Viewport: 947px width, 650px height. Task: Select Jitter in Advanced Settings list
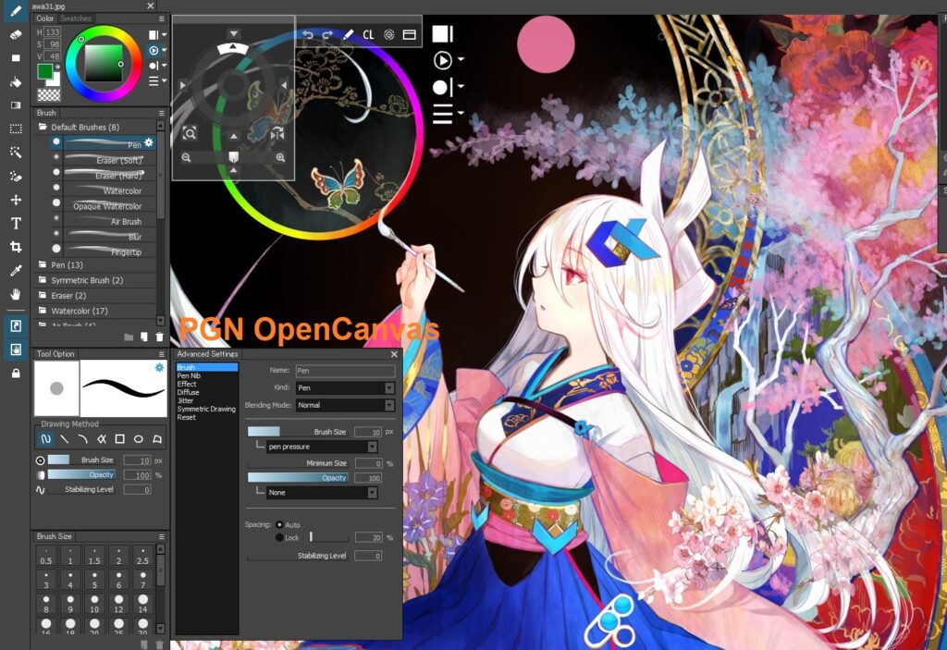(x=185, y=400)
